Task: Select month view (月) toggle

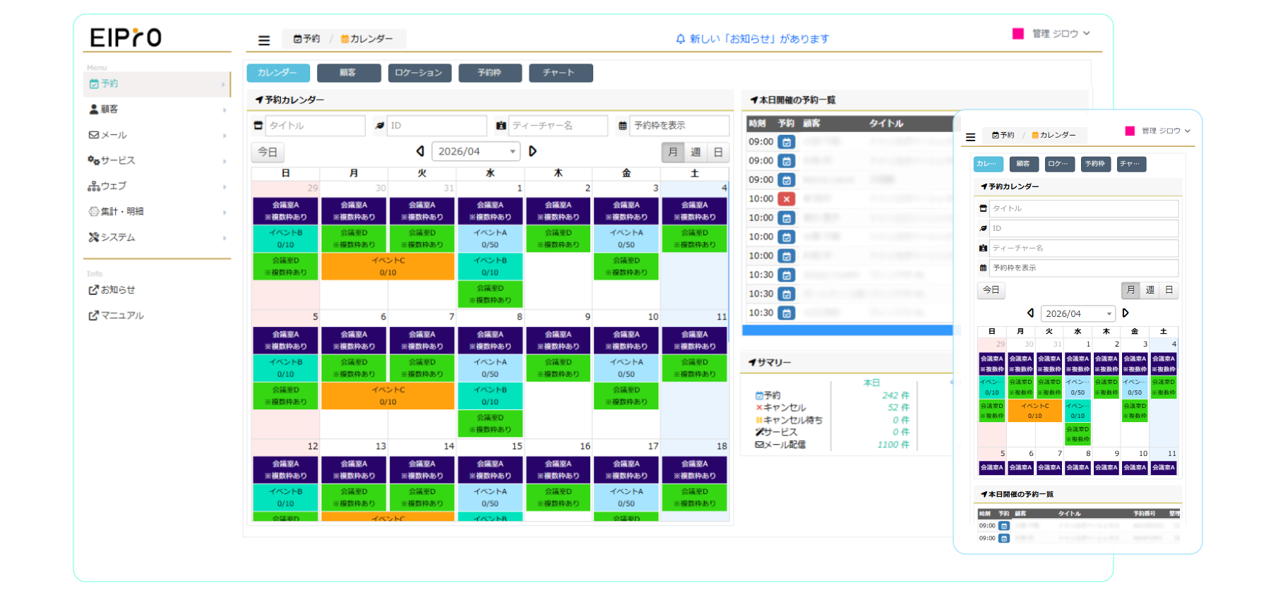Action: [x=673, y=152]
